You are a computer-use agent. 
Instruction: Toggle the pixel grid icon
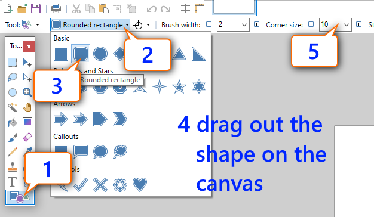coord(185,8)
